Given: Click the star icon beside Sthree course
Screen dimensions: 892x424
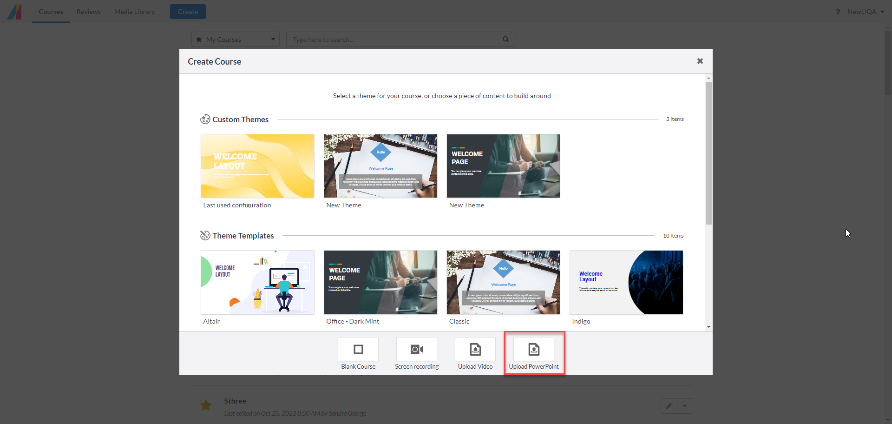Looking at the screenshot, I should 206,405.
